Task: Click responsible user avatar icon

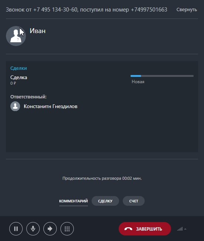Action: coord(15,106)
